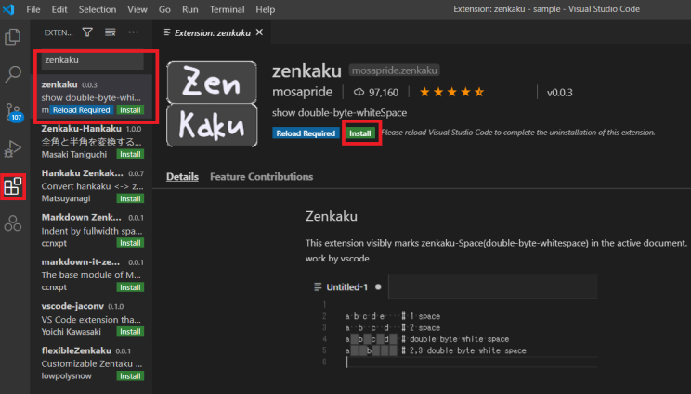Viewport: 691px width, 394px height.
Task: Install the Hankaku Zenkaku 0.0.7 extension
Action: pos(130,198)
